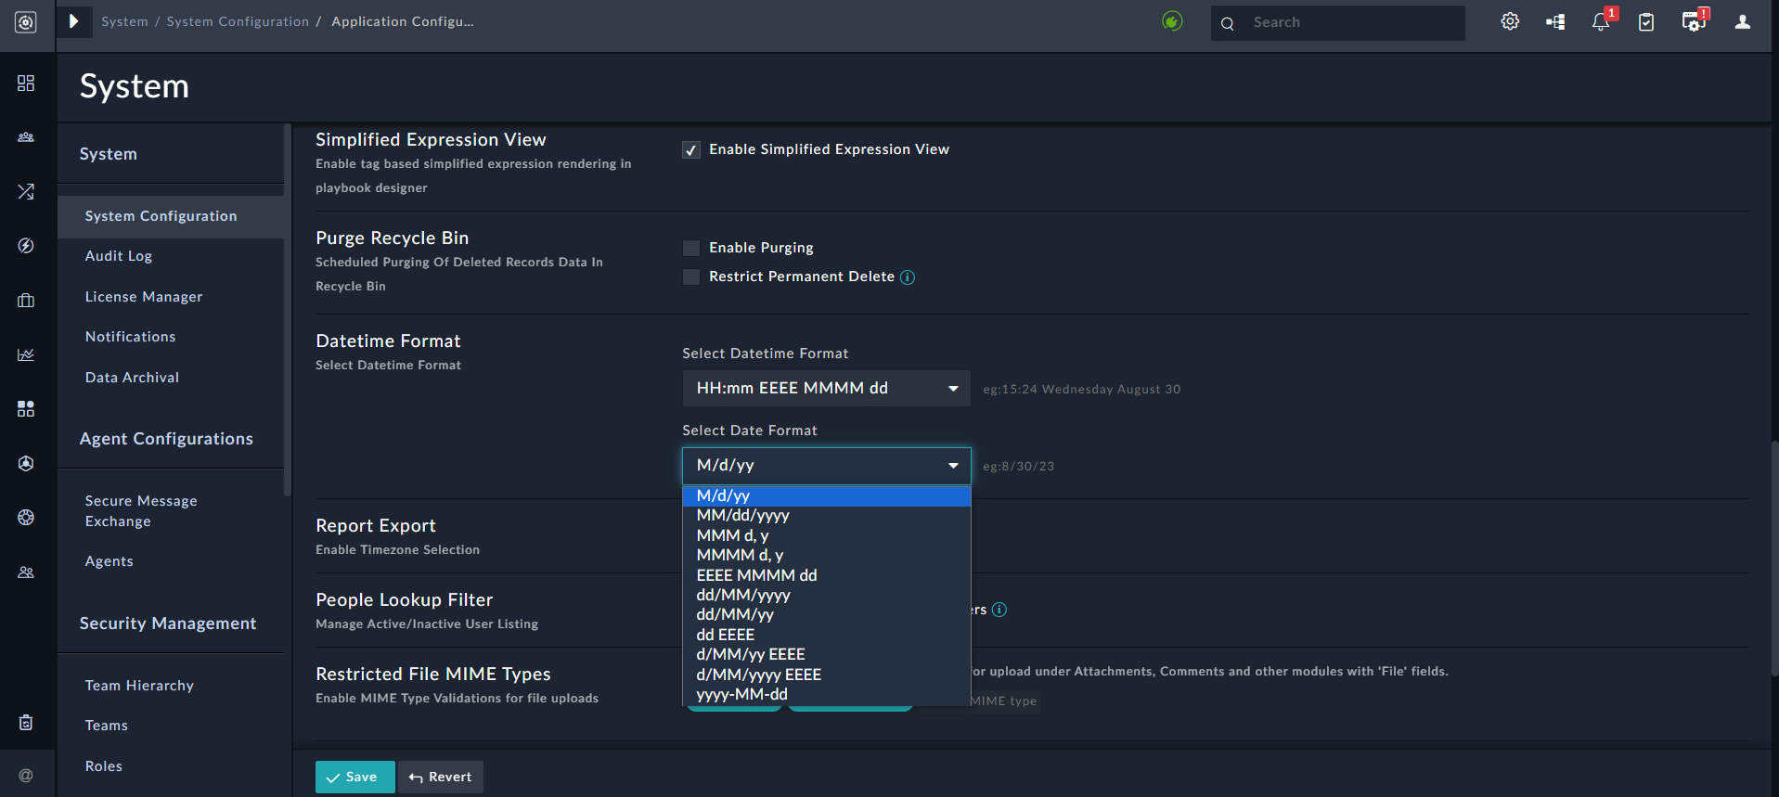This screenshot has height=797, width=1779.
Task: Click the search magnifier icon
Action: tap(1228, 23)
